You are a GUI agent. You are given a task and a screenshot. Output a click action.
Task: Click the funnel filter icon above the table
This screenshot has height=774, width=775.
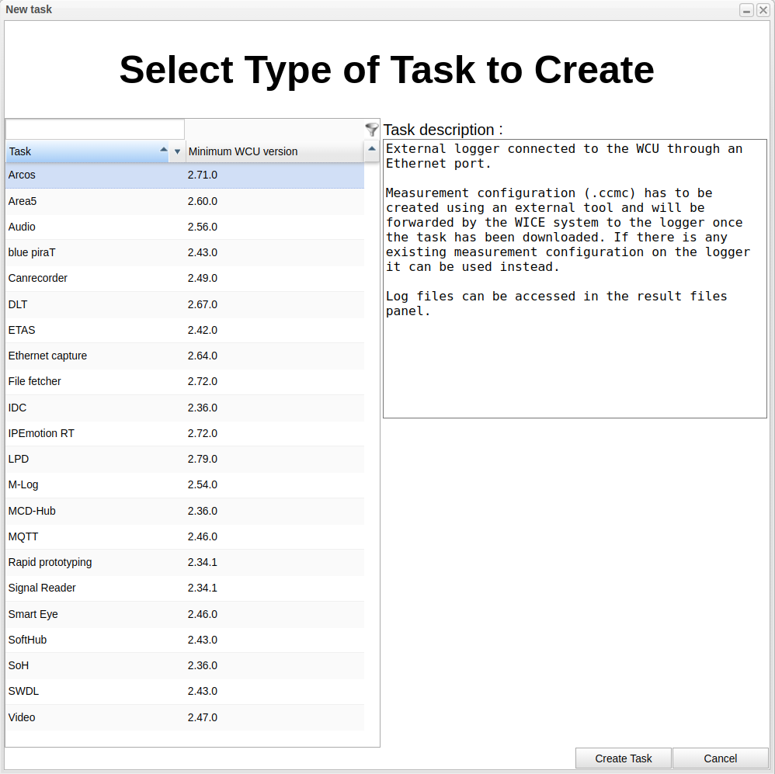[371, 130]
